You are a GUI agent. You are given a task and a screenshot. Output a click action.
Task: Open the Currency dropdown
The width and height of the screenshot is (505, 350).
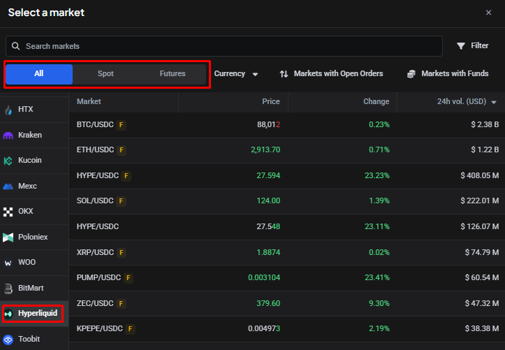pyautogui.click(x=236, y=74)
